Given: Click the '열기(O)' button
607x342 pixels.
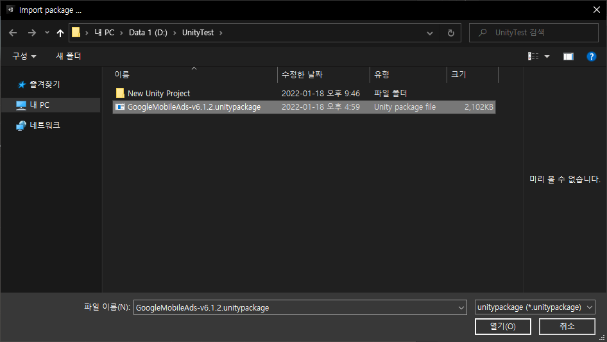Looking at the screenshot, I should (x=503, y=327).
